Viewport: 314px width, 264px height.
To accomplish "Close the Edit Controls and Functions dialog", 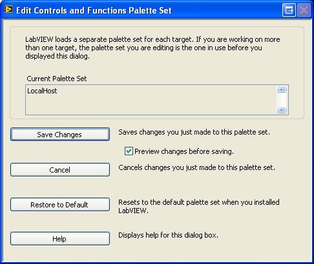I will tap(304, 10).
